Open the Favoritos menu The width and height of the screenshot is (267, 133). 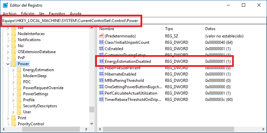point(57,14)
